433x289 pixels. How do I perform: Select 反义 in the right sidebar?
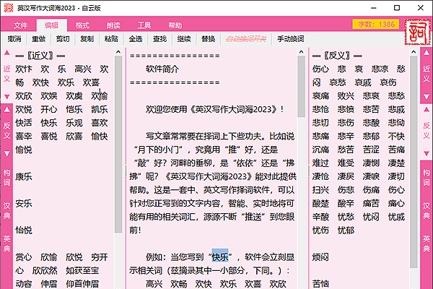click(427, 131)
